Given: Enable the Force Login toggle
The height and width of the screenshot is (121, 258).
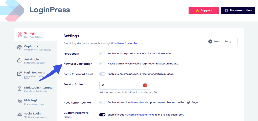Looking at the screenshot, I should tap(102, 54).
